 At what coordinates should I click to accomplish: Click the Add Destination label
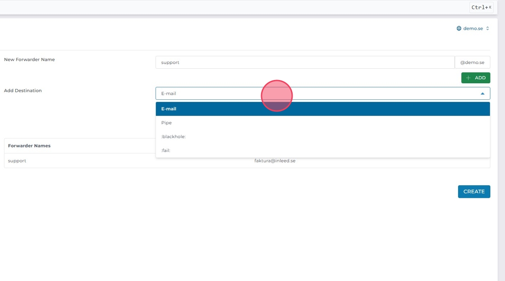[23, 90]
